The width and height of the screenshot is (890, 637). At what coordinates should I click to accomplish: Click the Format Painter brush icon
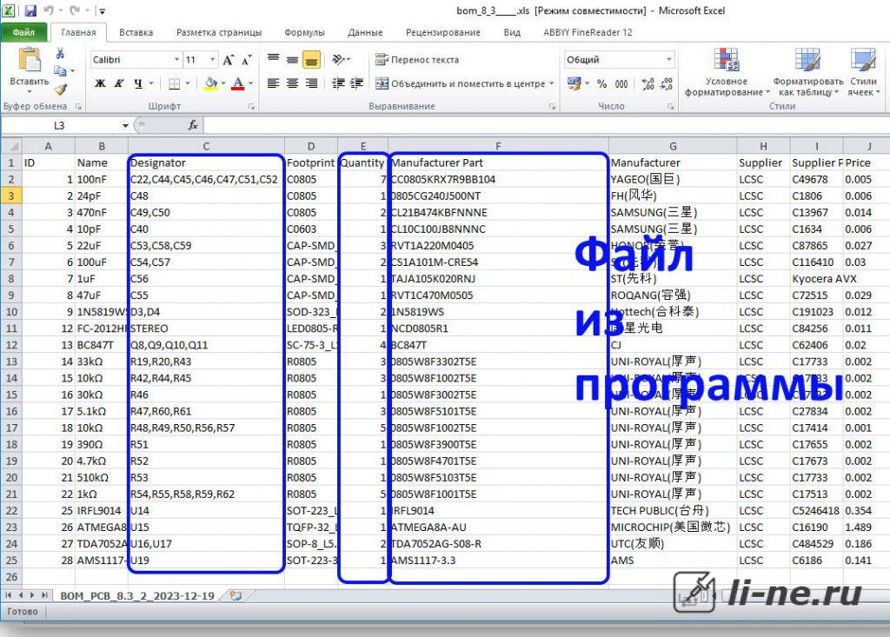tap(60, 90)
